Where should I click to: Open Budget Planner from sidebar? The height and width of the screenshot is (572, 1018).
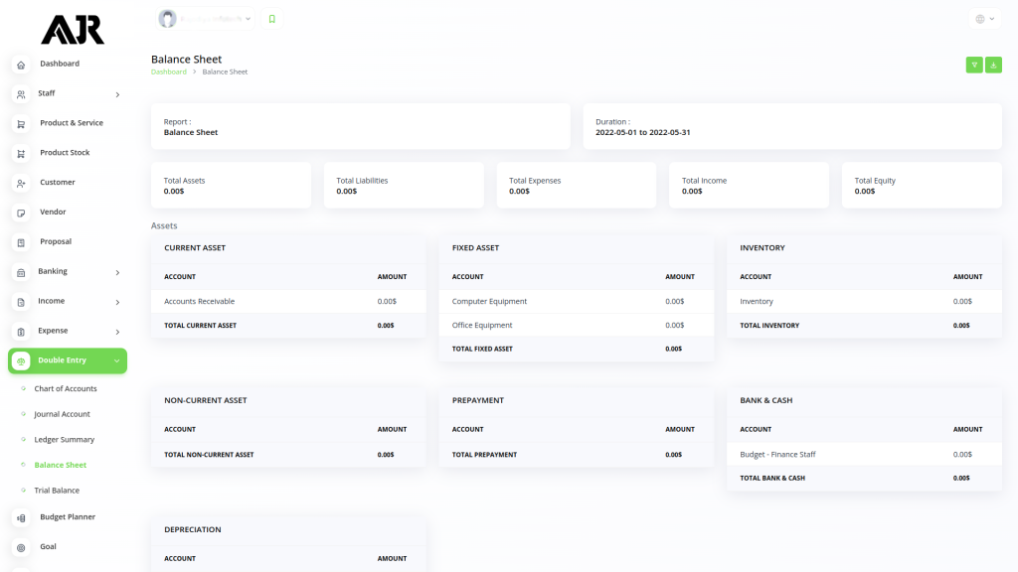(68, 517)
